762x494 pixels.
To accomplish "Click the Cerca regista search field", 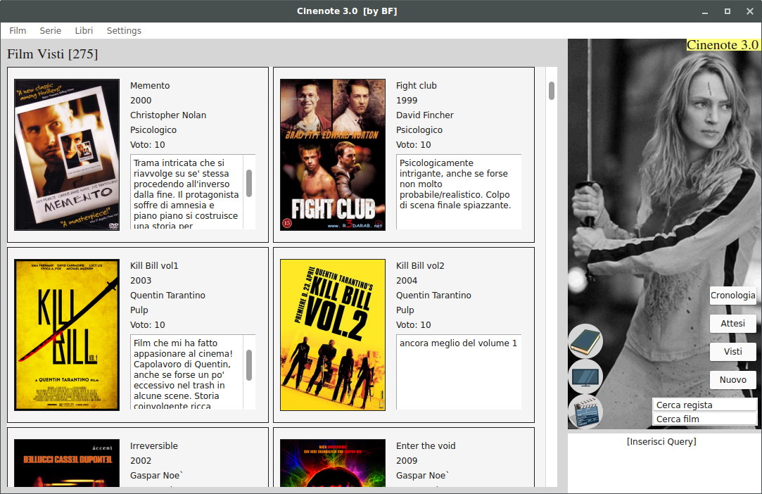I will (x=704, y=405).
